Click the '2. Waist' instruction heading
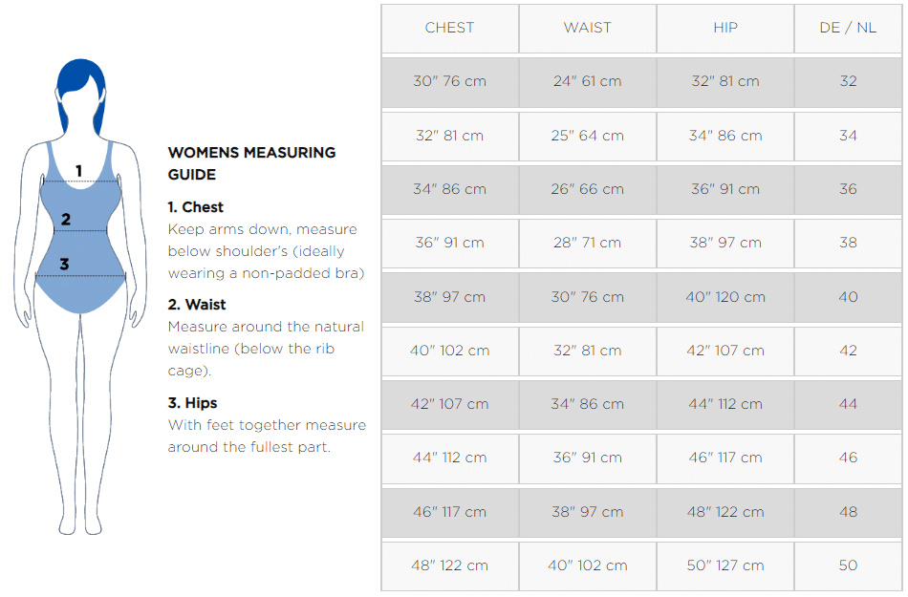 pyautogui.click(x=197, y=305)
